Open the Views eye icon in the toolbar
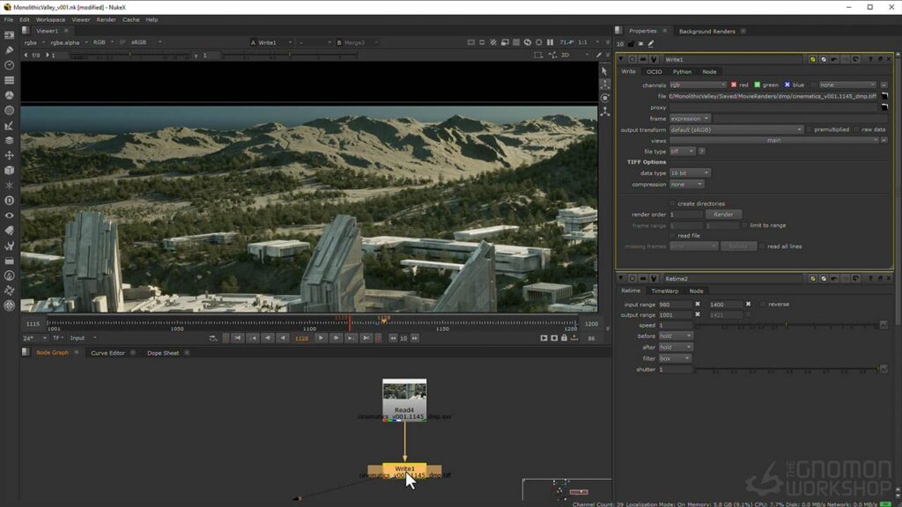 pyautogui.click(x=9, y=215)
